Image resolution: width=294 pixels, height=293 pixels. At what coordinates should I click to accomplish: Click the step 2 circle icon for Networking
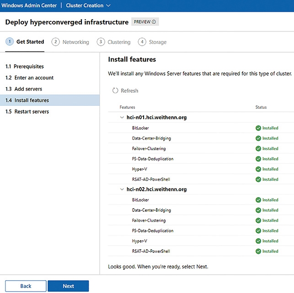[x=55, y=42]
